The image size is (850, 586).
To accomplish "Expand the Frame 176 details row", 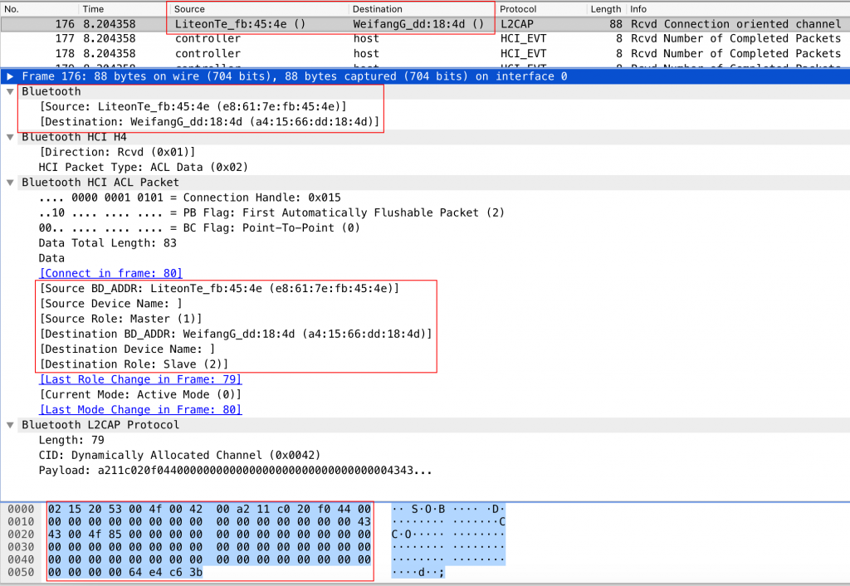I will (10, 76).
